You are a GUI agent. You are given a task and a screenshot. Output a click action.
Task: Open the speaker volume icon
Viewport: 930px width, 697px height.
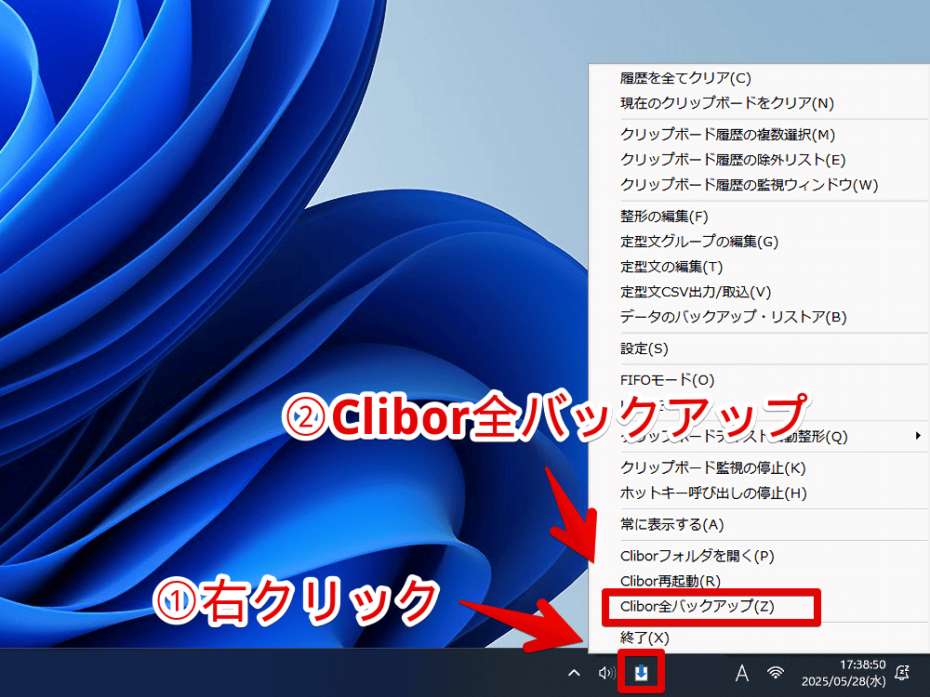(606, 673)
